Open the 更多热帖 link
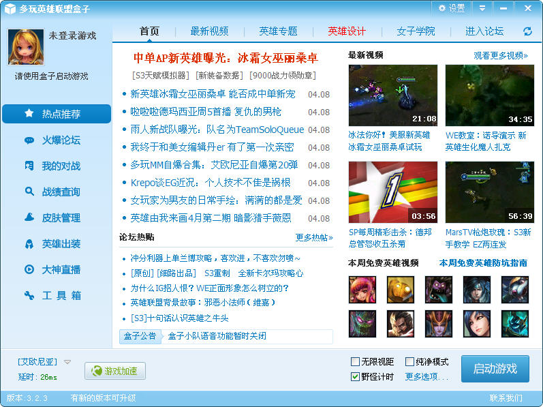The height and width of the screenshot is (407, 543). point(314,237)
